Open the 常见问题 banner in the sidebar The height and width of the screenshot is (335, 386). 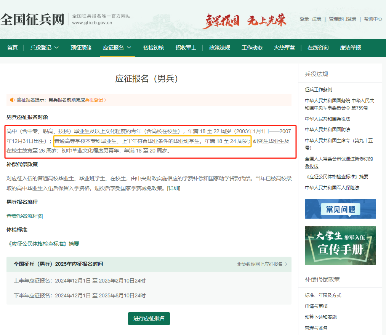(x=340, y=209)
